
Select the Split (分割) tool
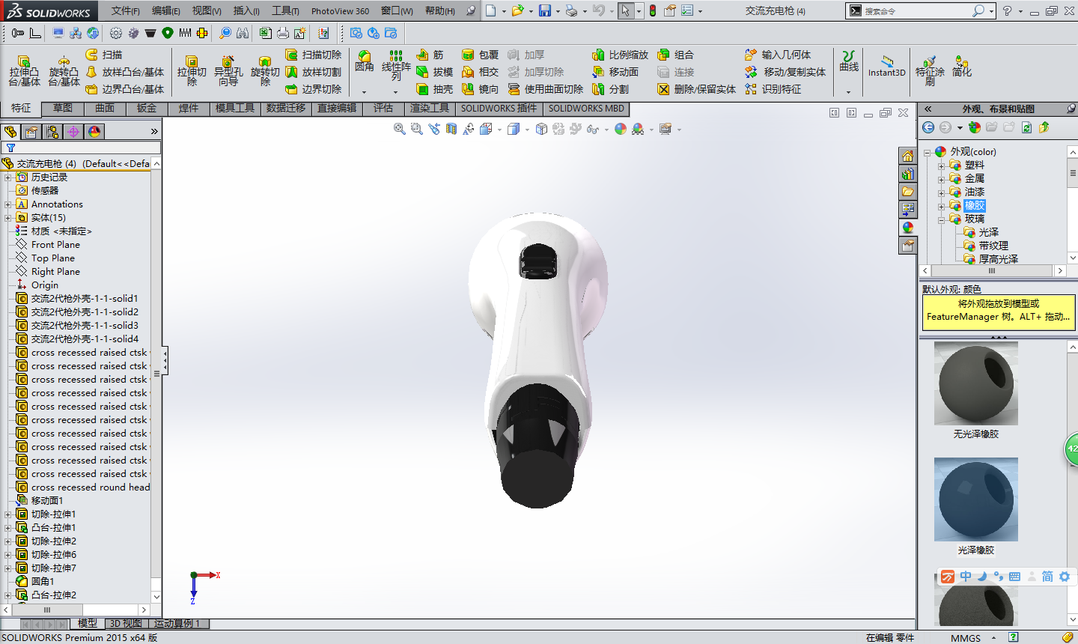pos(611,89)
